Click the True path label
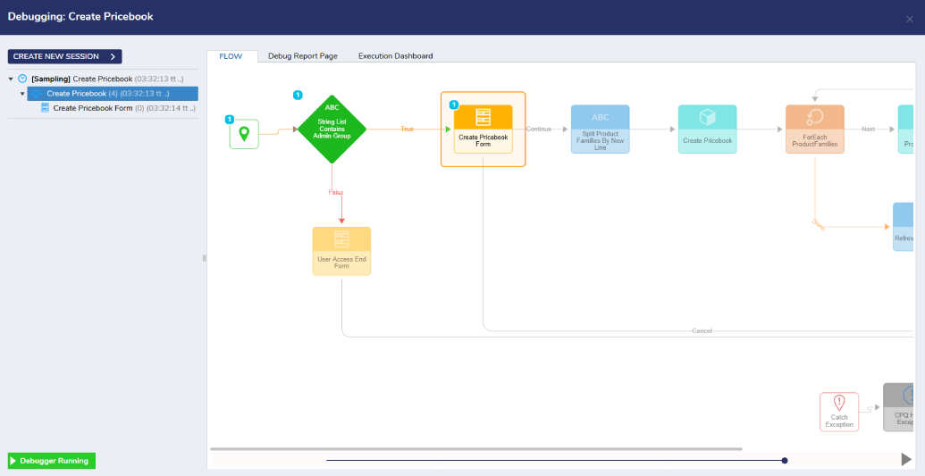The width and height of the screenshot is (925, 476). pos(407,129)
